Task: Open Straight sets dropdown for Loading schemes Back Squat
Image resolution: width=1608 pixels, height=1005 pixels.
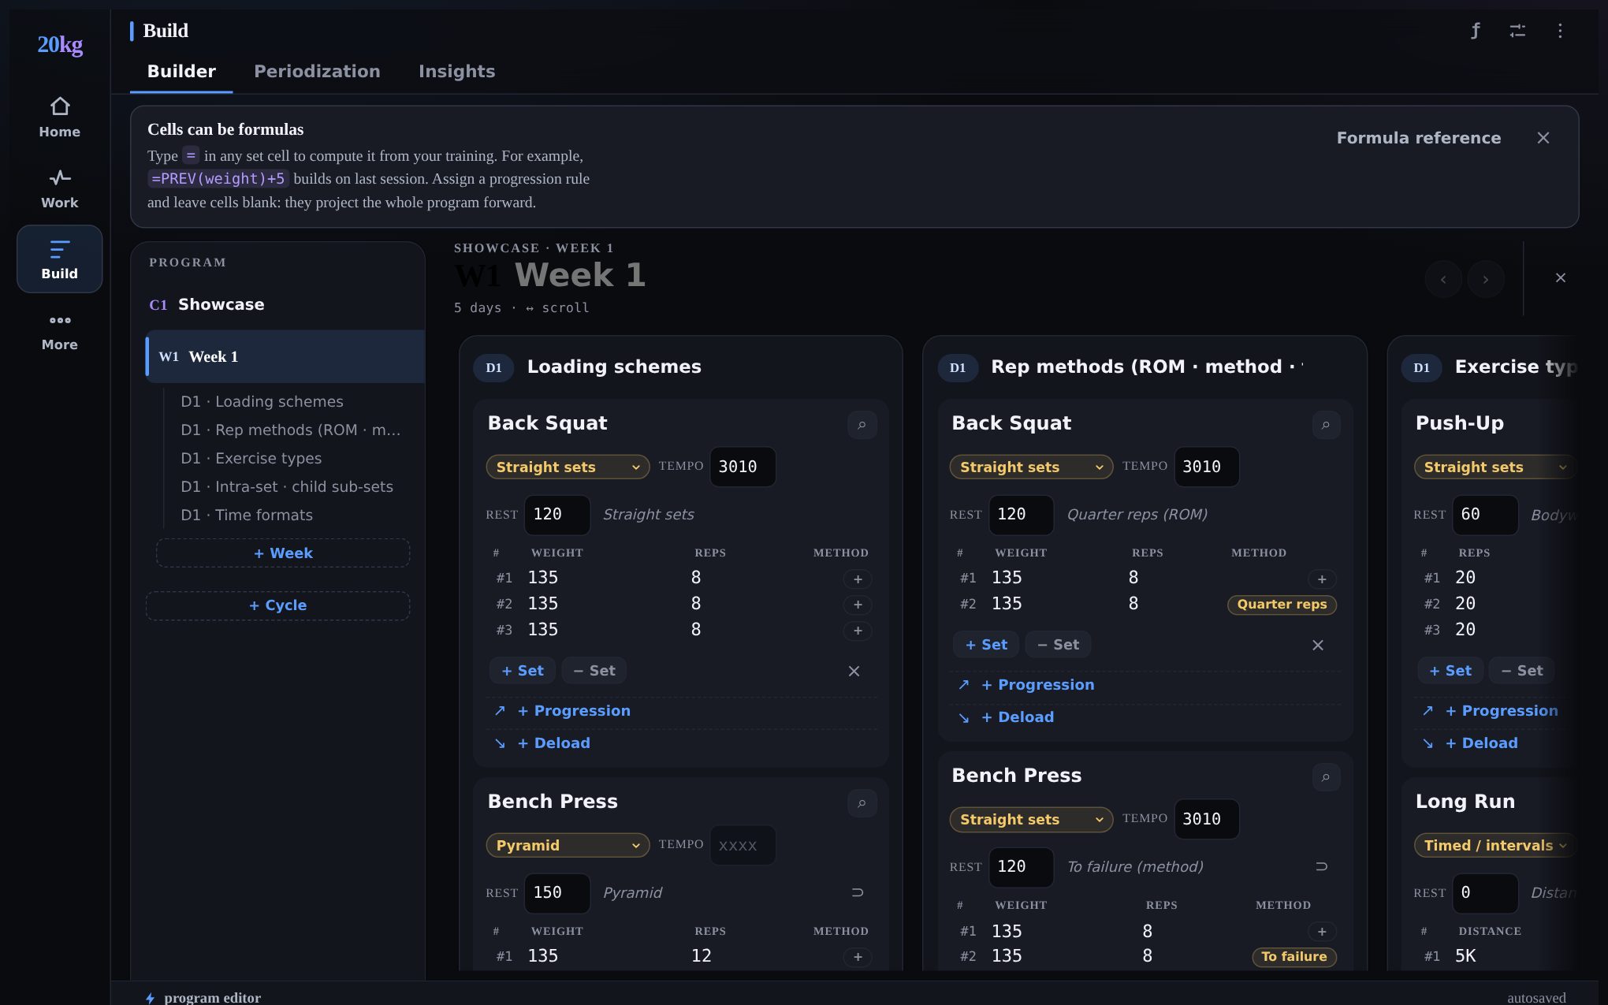Action: click(x=568, y=467)
